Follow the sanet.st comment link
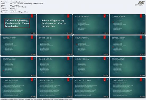This screenshot has height=100, width=146. point(19,12)
